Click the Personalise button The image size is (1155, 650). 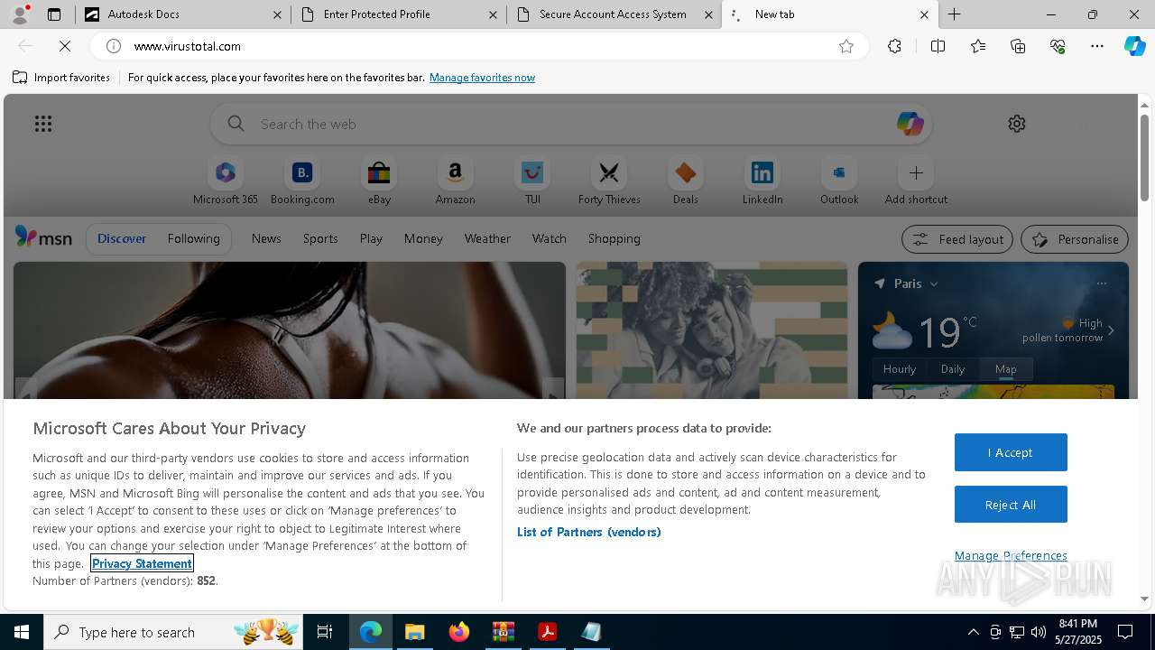1075,239
